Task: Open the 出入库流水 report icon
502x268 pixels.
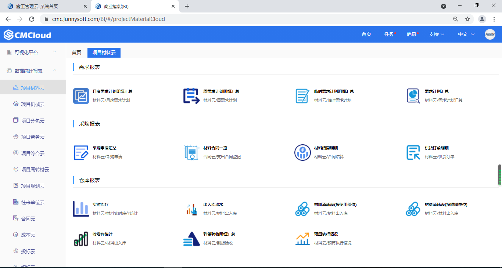Action: [191, 209]
